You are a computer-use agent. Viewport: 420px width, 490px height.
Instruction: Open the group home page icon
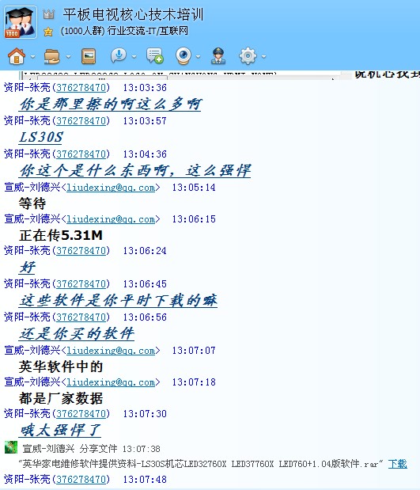[x=17, y=56]
